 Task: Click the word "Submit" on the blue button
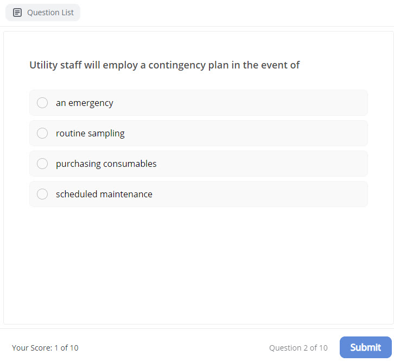point(365,347)
